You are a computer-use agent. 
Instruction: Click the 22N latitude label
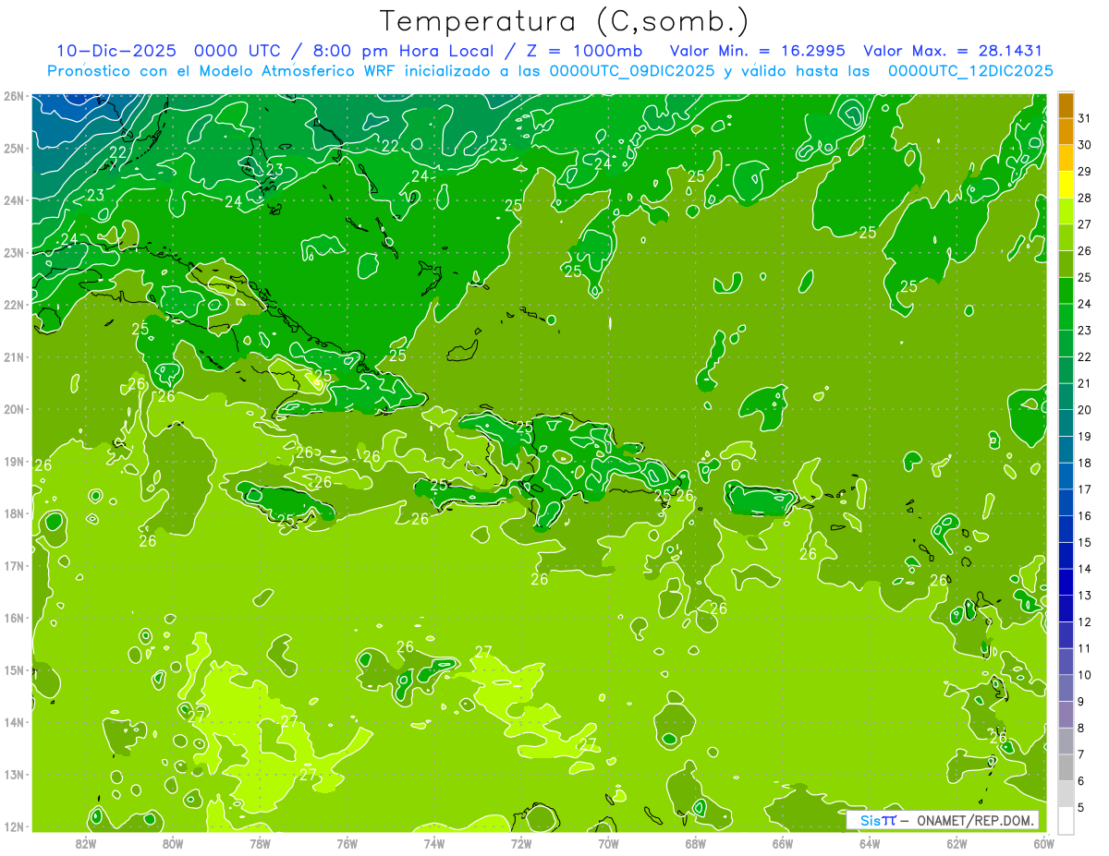[14, 305]
